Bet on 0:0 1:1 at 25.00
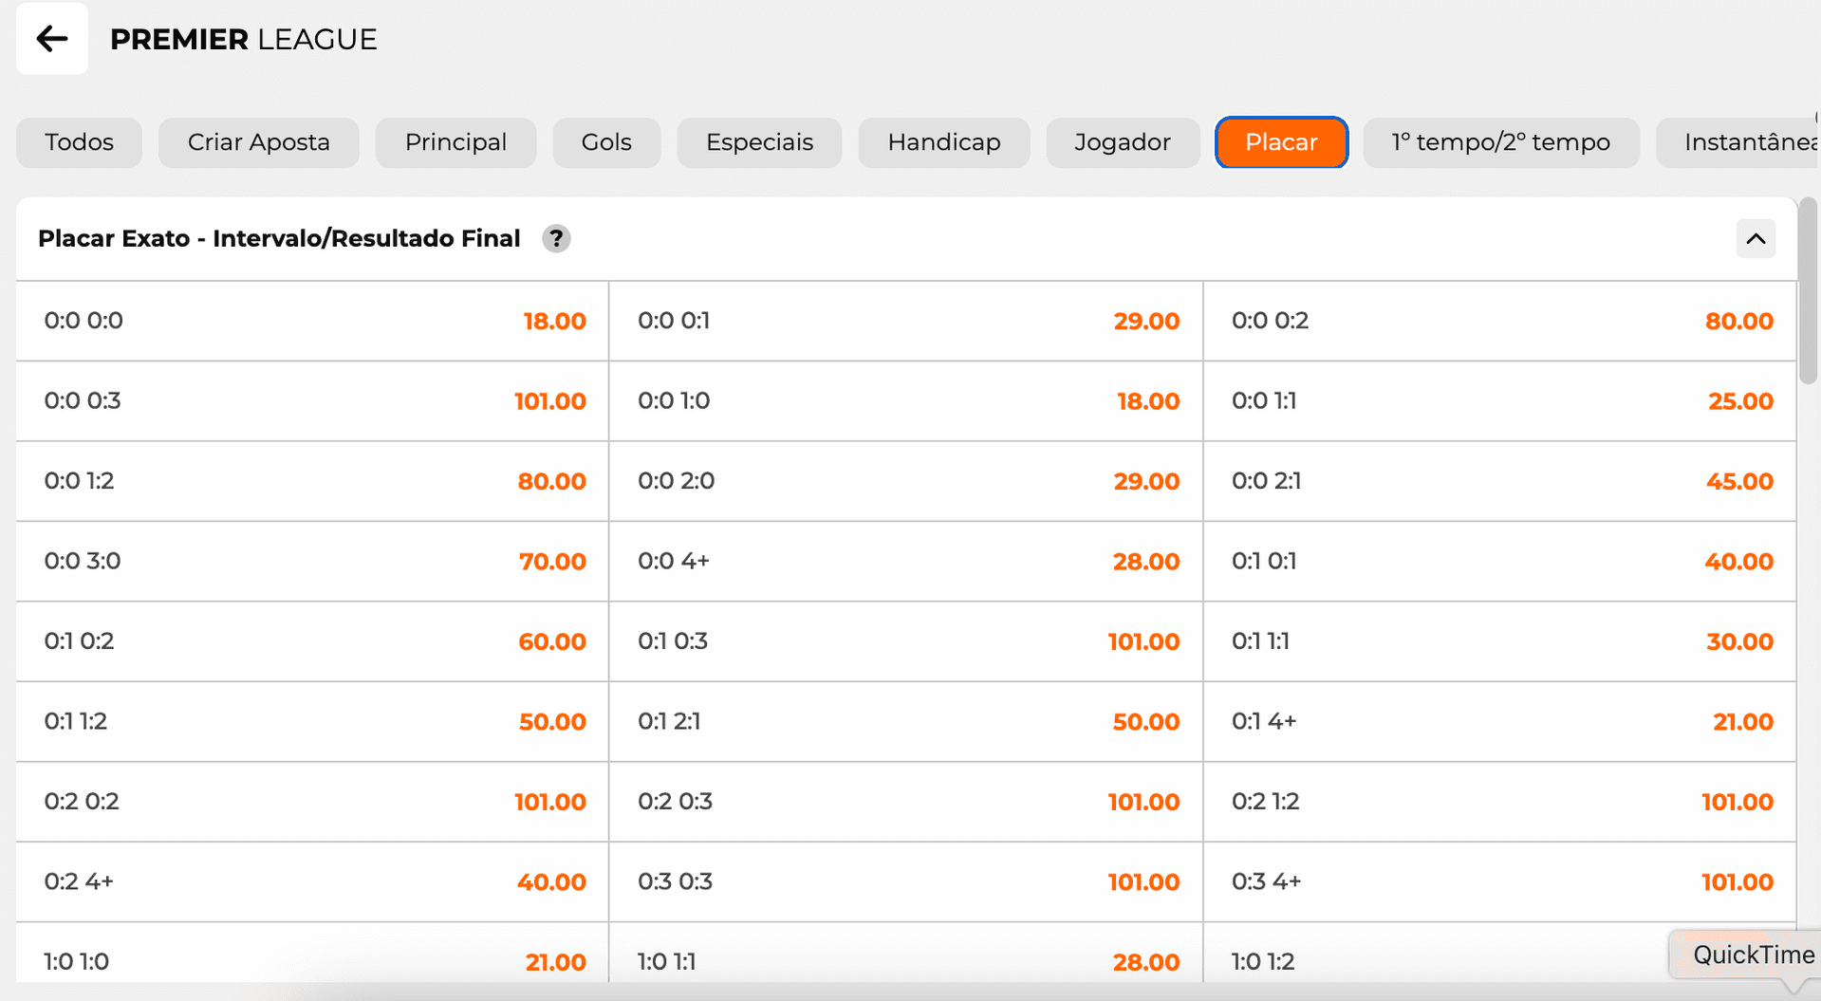This screenshot has height=1001, width=1821. [x=1500, y=401]
